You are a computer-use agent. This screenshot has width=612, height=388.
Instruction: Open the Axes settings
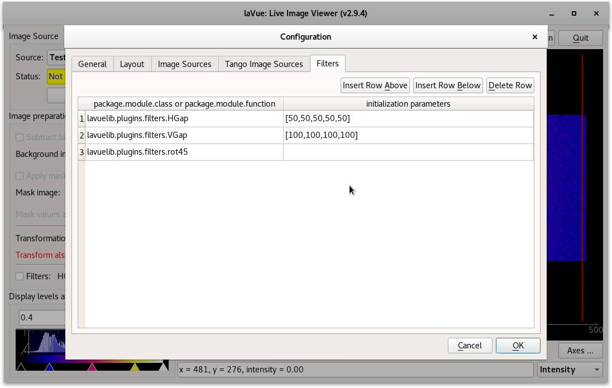click(x=580, y=350)
